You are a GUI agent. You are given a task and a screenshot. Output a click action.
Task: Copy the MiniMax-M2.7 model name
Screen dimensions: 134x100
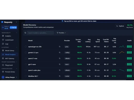pyautogui.click(x=60, y=76)
